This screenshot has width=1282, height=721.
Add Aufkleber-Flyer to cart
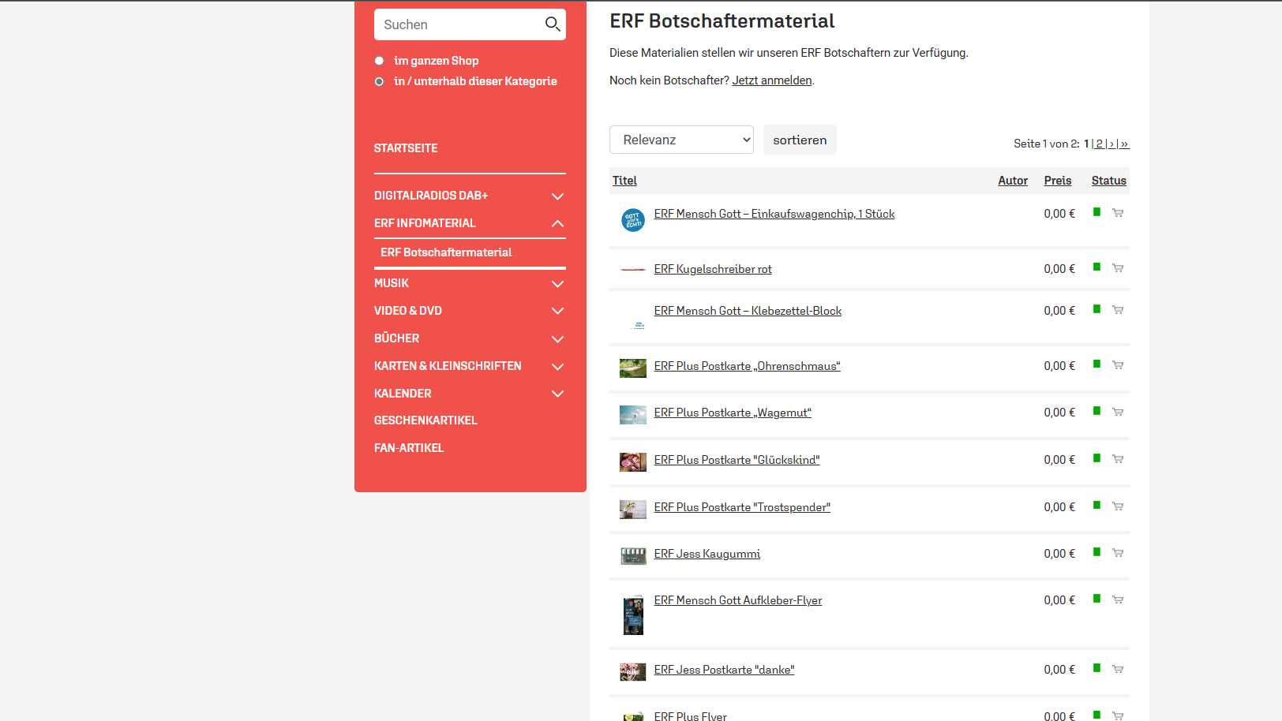click(1118, 600)
